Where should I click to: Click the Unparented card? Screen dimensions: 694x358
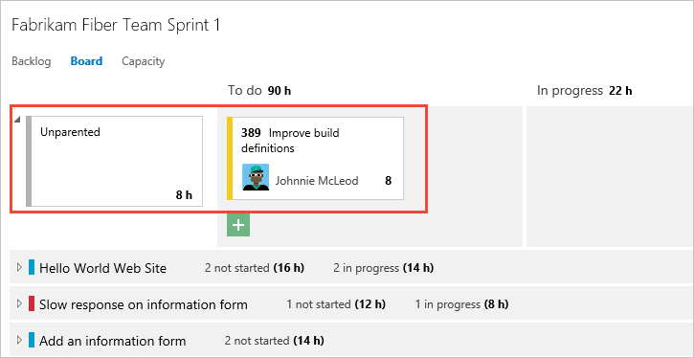[115, 161]
